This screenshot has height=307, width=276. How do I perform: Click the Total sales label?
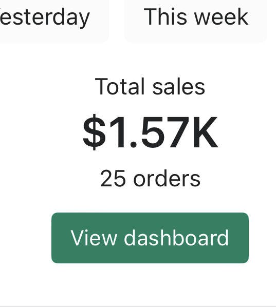click(150, 86)
